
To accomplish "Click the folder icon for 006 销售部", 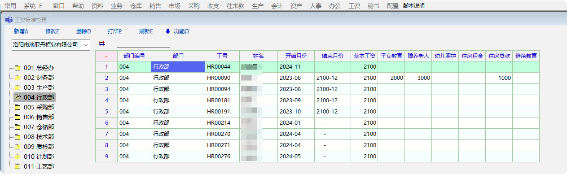I will 18,117.
